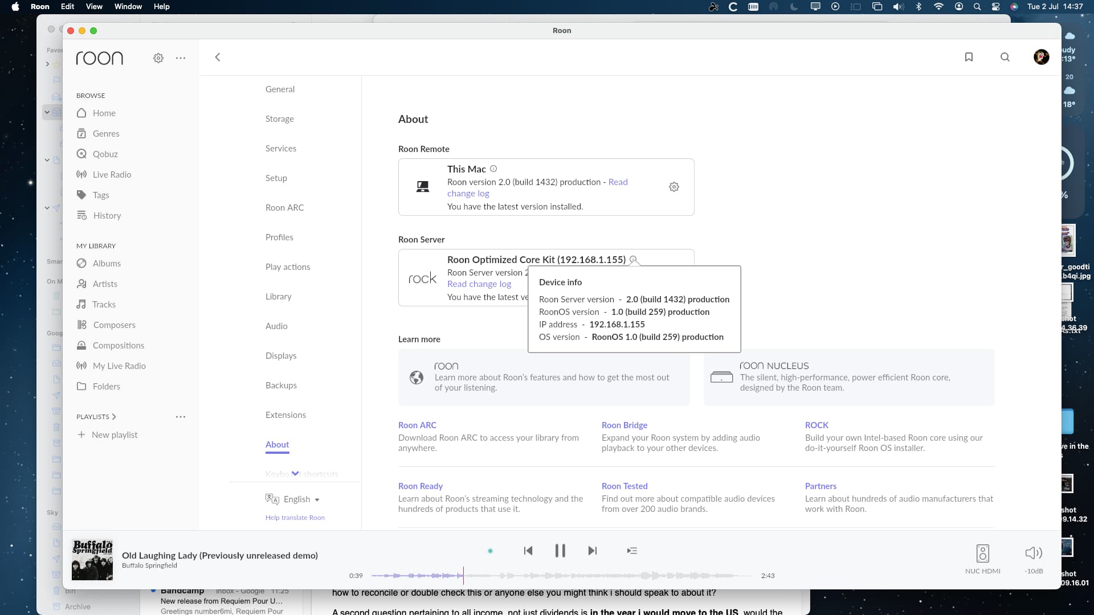Viewport: 1094px width, 615px height.
Task: Open Compositions in My Library
Action: tap(111, 345)
